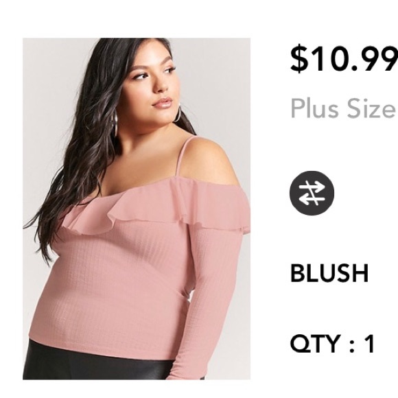Change the QTY : 1 quantity

(332, 344)
